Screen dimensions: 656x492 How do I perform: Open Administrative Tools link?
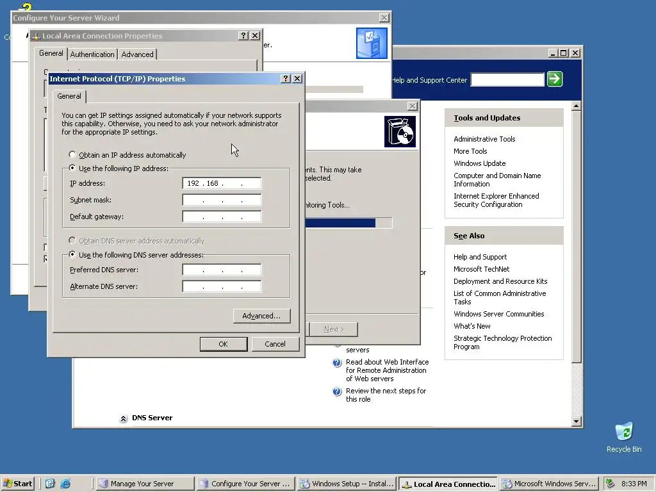point(484,139)
